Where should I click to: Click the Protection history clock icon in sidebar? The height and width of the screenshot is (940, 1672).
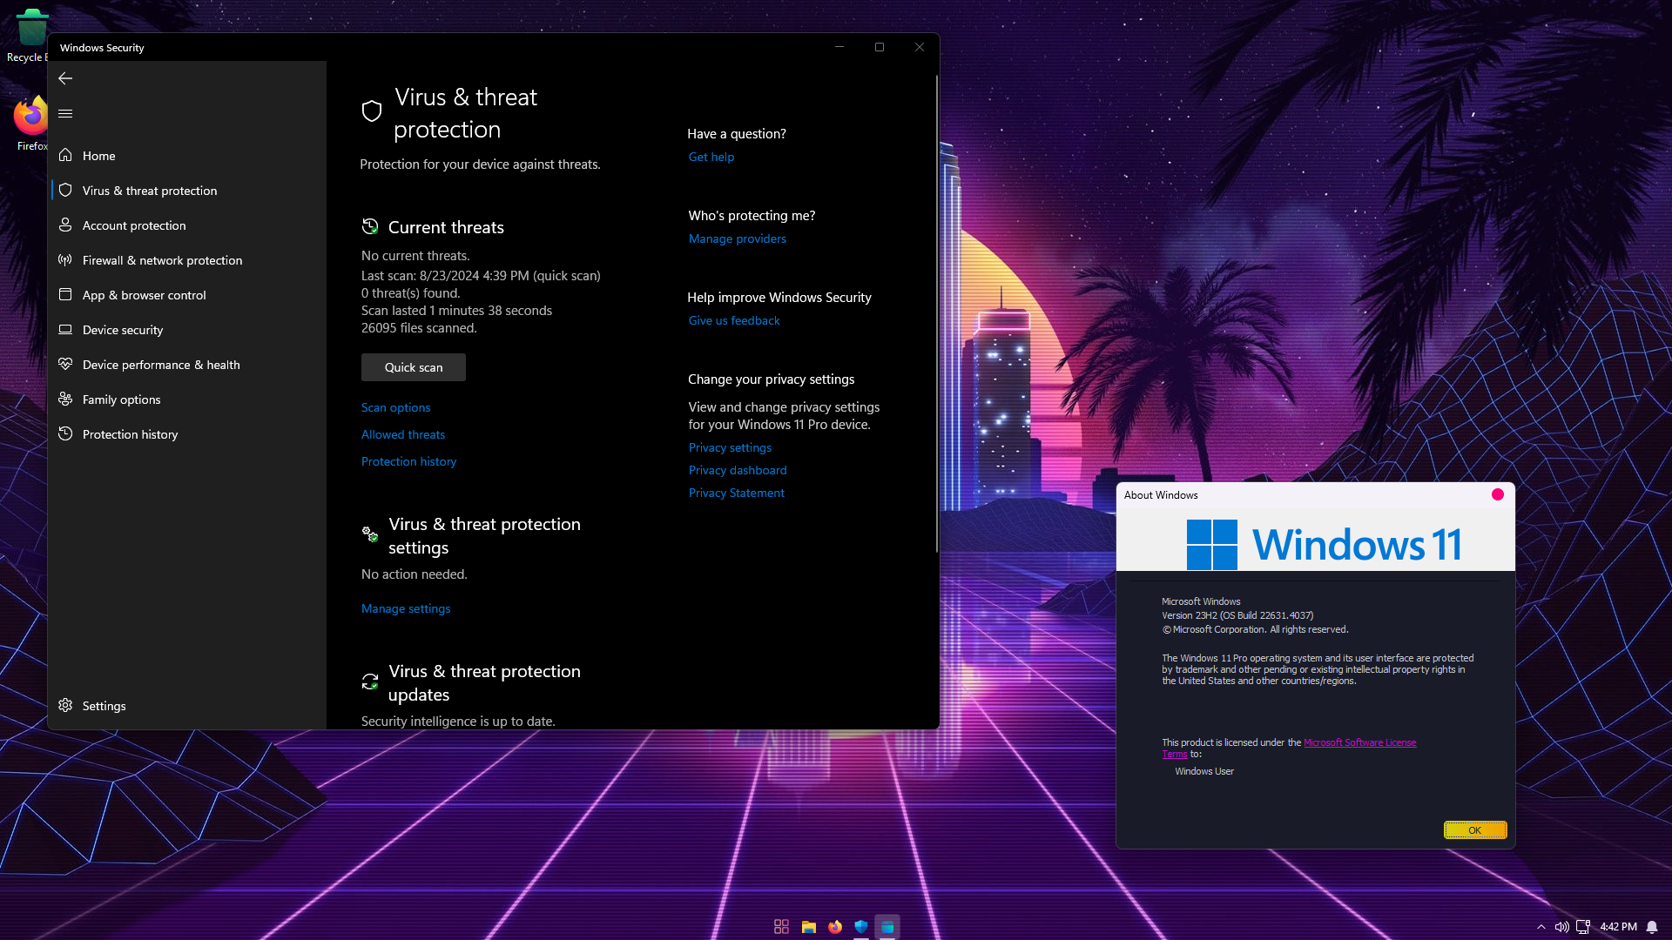(65, 433)
